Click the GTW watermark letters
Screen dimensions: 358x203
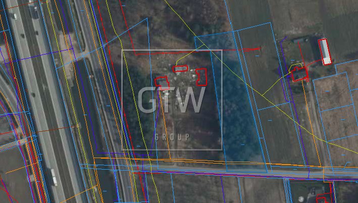[172, 100]
